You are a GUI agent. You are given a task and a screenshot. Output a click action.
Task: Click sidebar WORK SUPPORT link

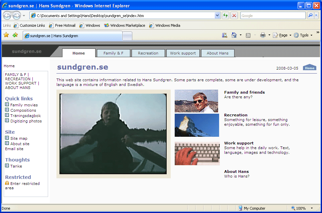tap(21, 83)
